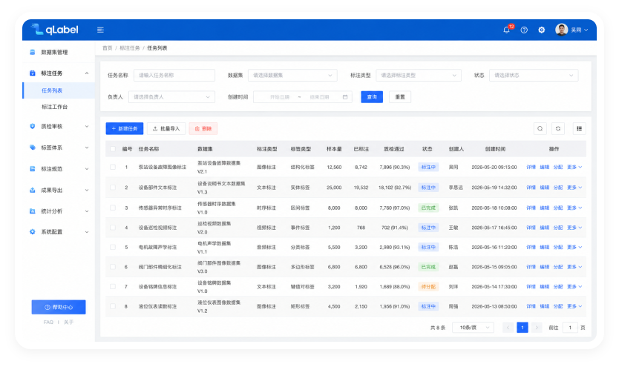619x367 pixels.
Task: Check row 4 设备巡检视频标注 checkbox
Action: tap(113, 228)
